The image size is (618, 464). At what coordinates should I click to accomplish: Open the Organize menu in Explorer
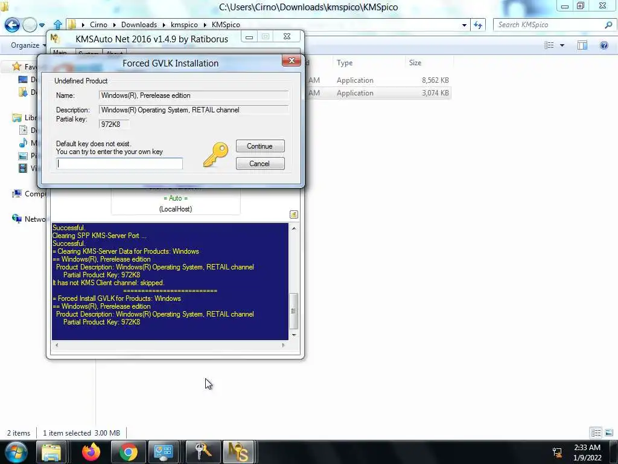tap(28, 45)
